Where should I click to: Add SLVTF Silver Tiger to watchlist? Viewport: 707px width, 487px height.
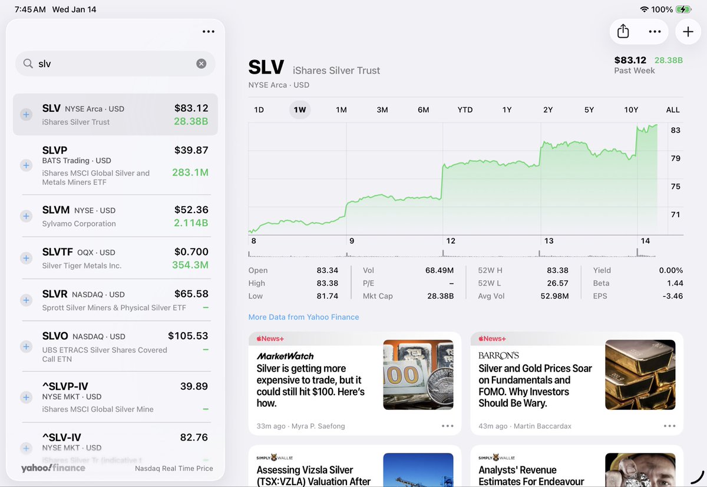[26, 258]
